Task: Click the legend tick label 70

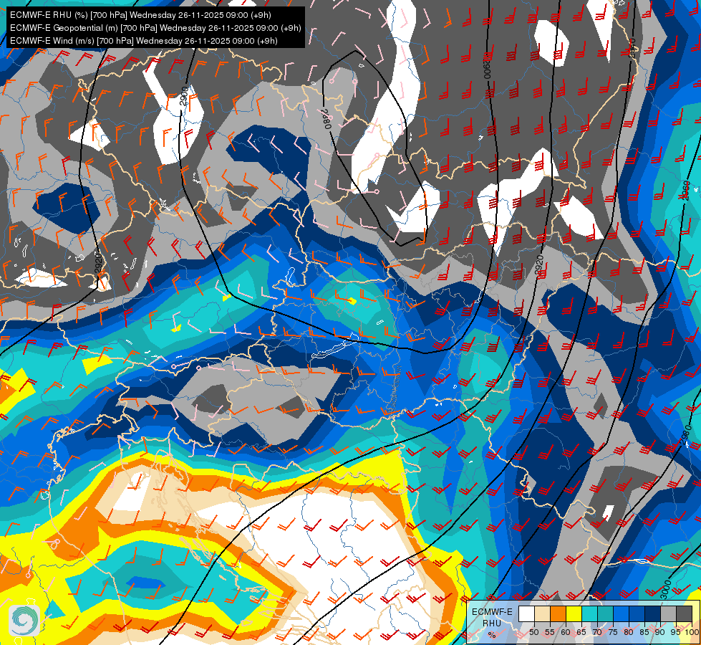Action: point(597,632)
